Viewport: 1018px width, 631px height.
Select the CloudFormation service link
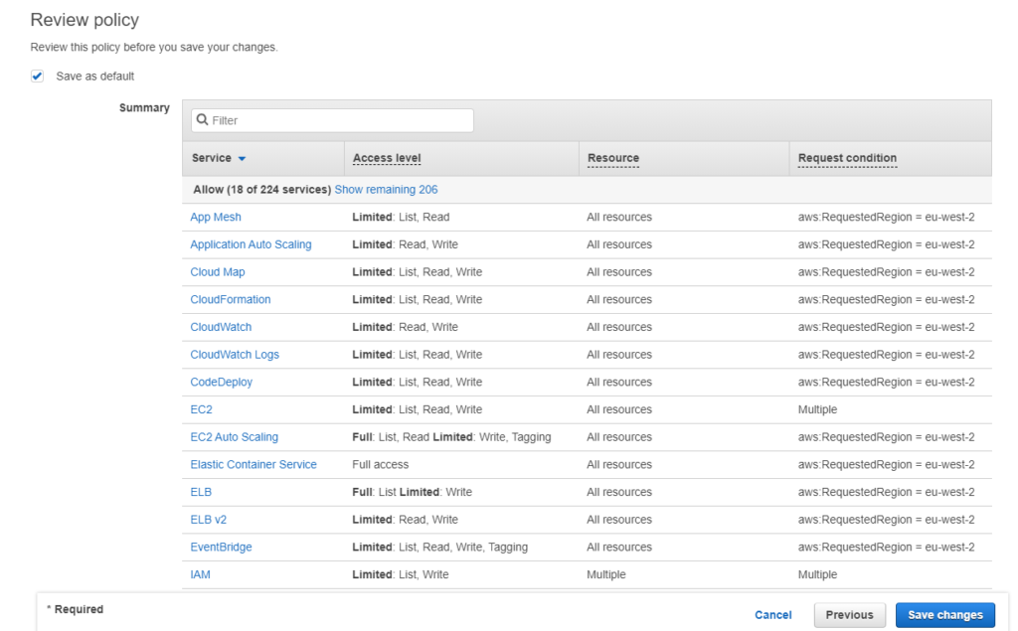pyautogui.click(x=231, y=299)
